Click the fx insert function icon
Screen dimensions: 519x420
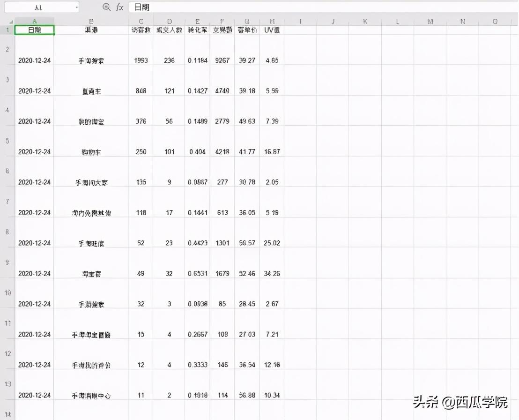tap(120, 7)
